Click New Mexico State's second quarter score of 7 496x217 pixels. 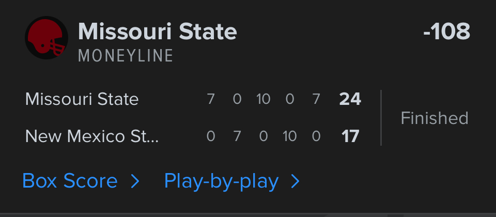click(237, 136)
